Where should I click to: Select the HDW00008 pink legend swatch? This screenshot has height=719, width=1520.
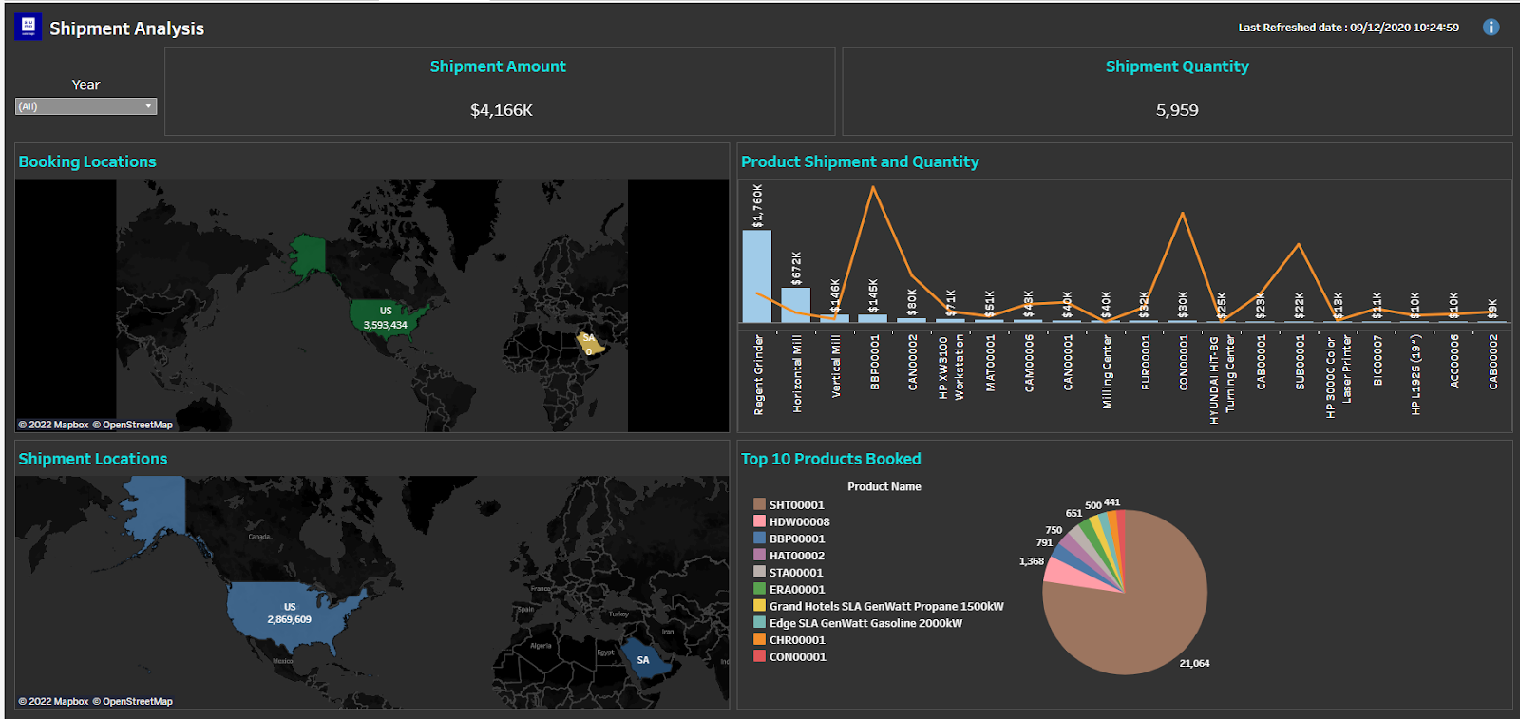pyautogui.click(x=759, y=521)
